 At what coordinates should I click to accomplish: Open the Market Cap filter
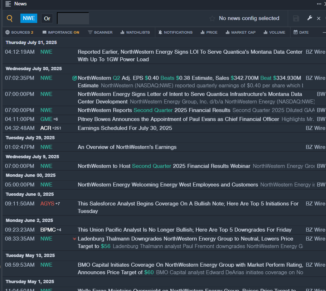tap(240, 32)
